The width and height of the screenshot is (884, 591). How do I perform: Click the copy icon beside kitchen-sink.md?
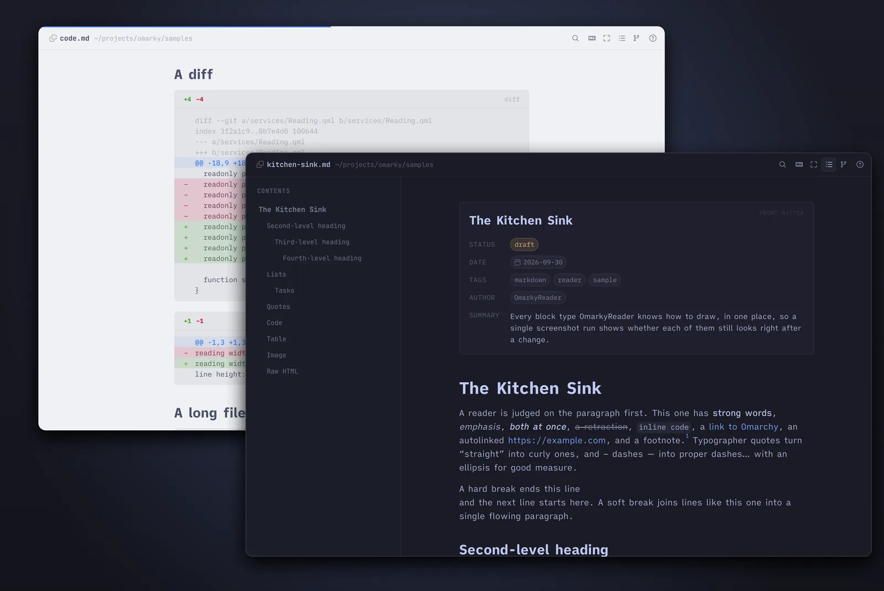260,165
